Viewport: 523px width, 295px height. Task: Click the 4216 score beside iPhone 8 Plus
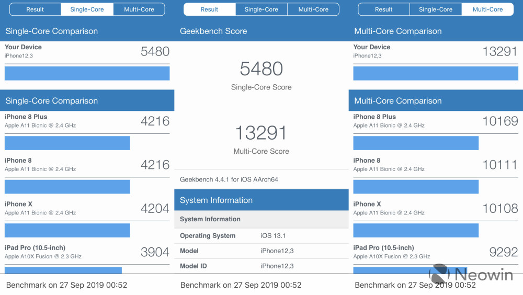pyautogui.click(x=155, y=121)
